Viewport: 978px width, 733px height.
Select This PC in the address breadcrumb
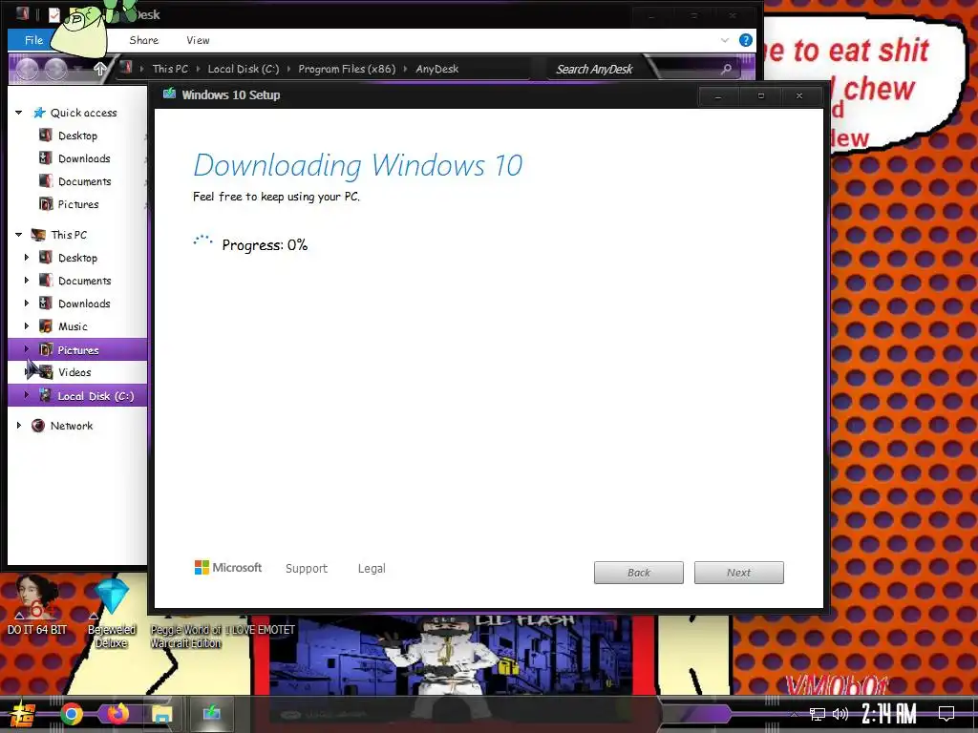pos(170,69)
